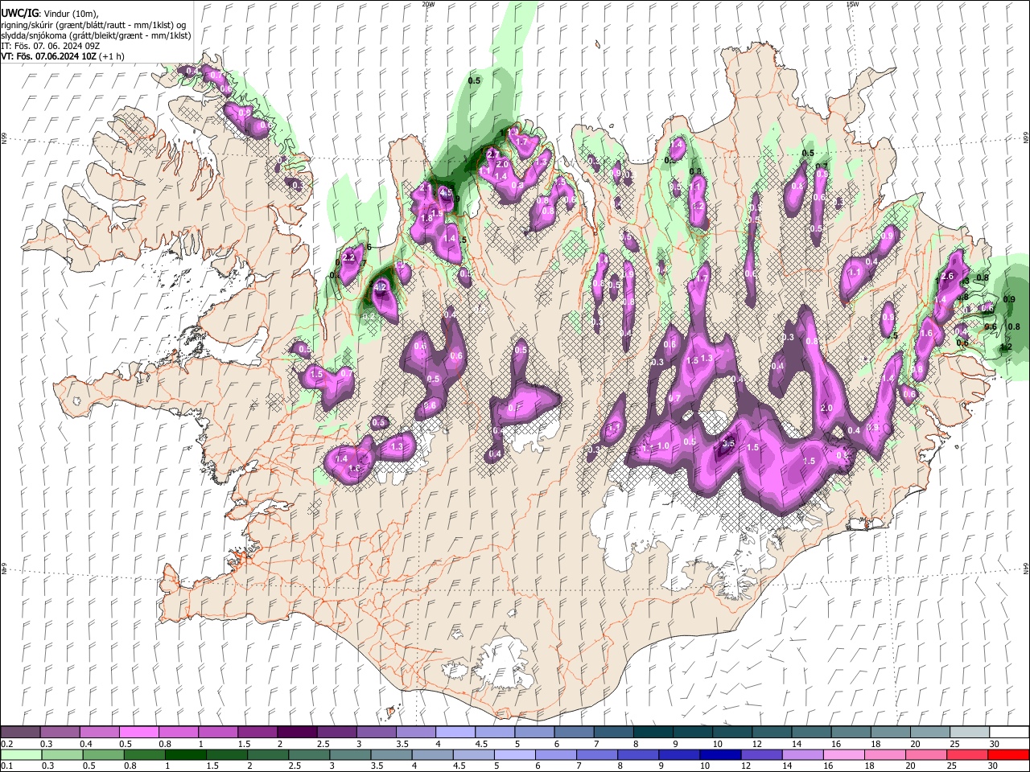Click the '2.7' value on the north coast

point(493,153)
